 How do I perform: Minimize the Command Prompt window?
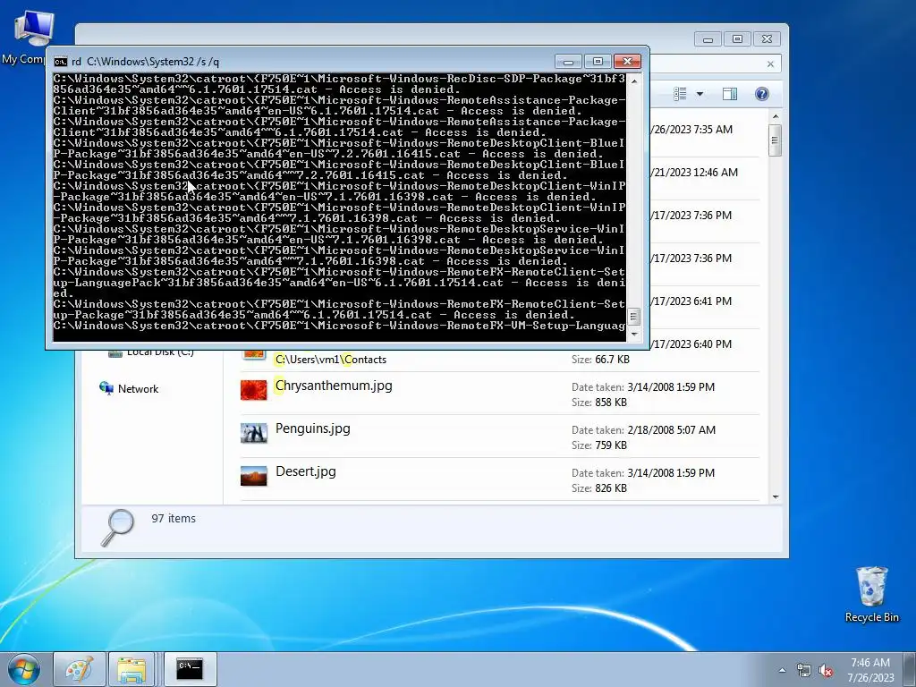(568, 62)
